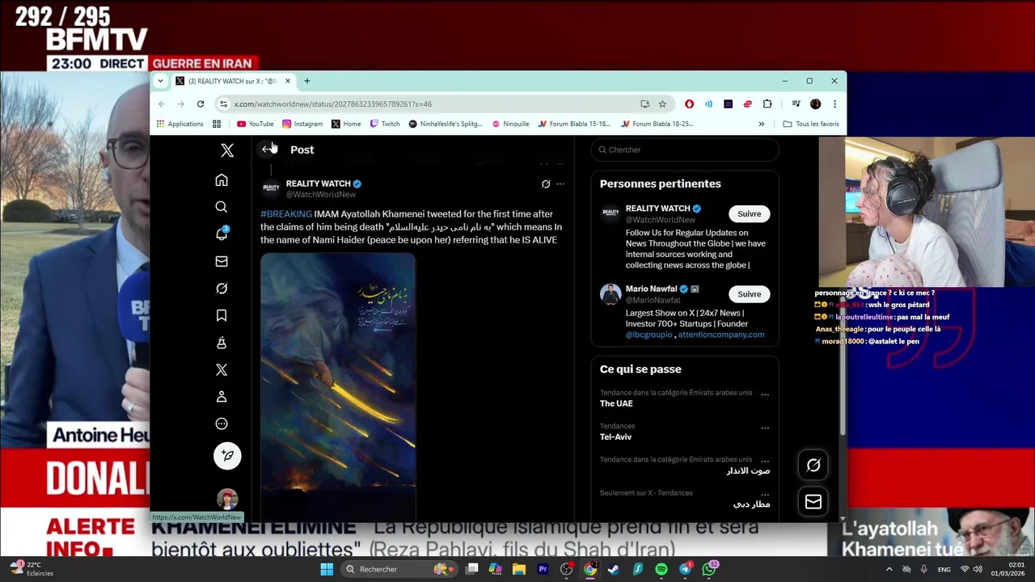Viewport: 1035px width, 582px height.
Task: Expand hidden bookmarks chevron
Action: (x=761, y=124)
